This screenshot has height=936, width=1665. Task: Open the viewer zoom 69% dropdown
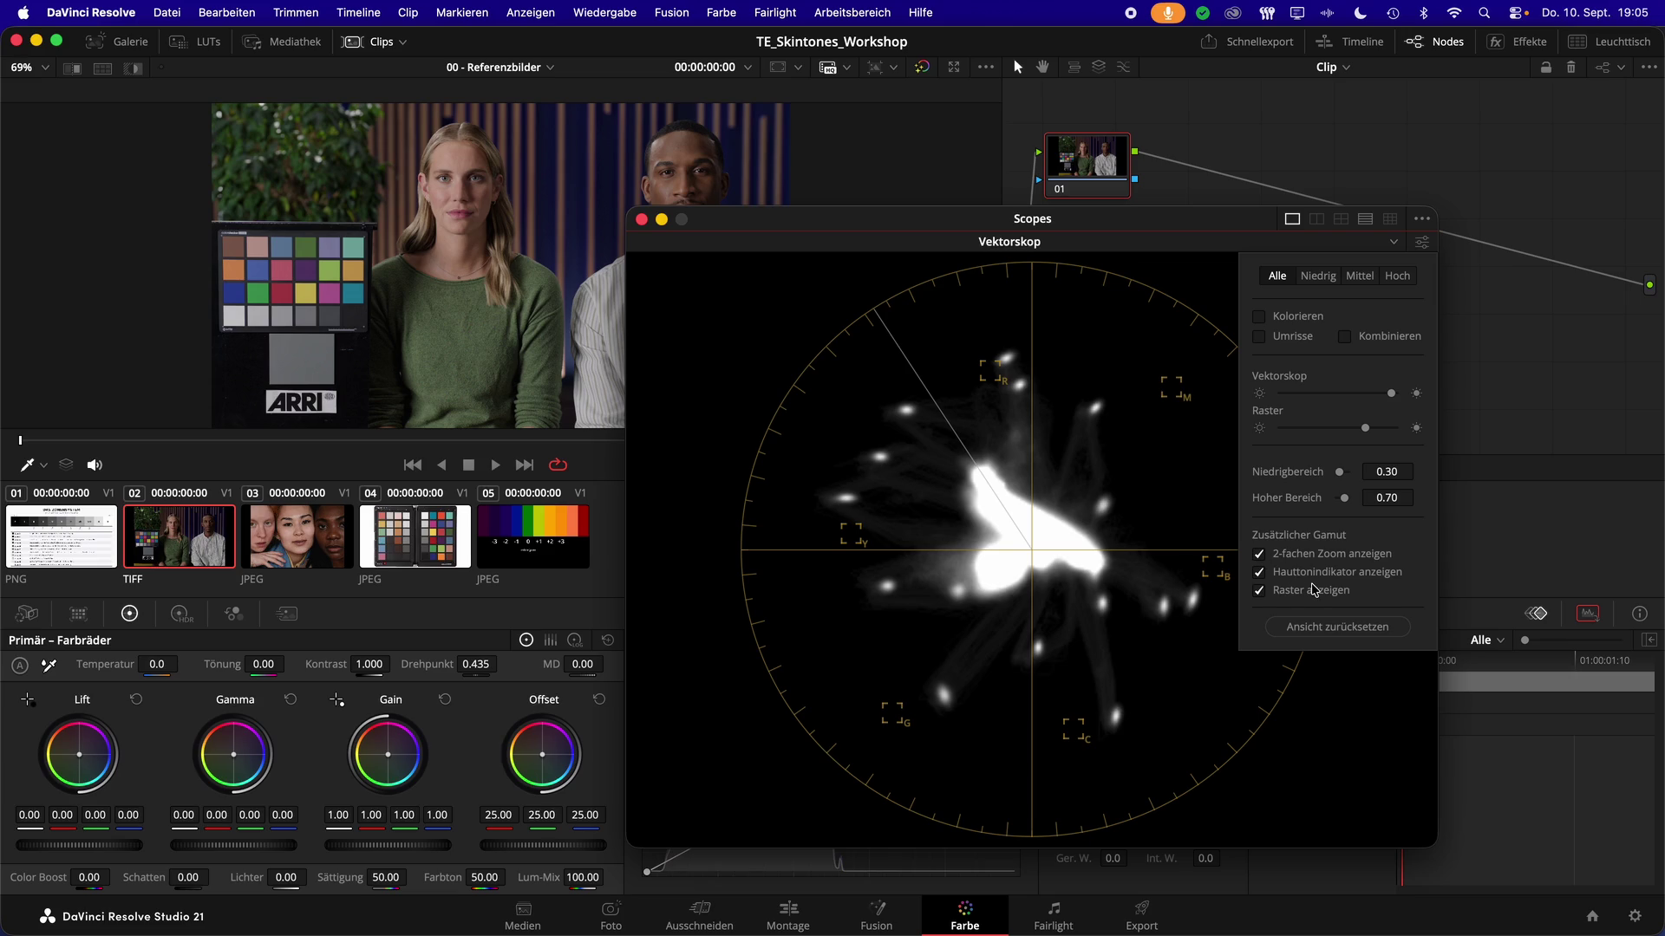pyautogui.click(x=29, y=67)
